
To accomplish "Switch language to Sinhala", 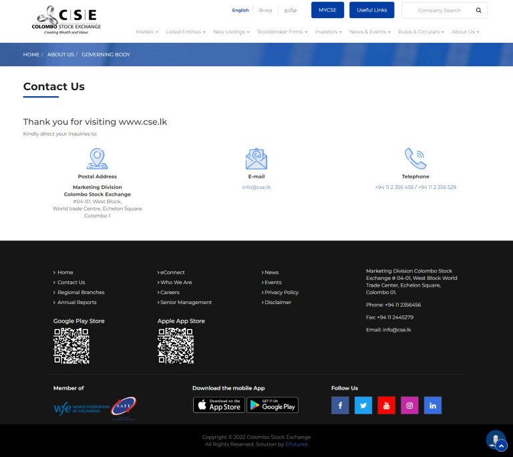I will click(x=265, y=10).
